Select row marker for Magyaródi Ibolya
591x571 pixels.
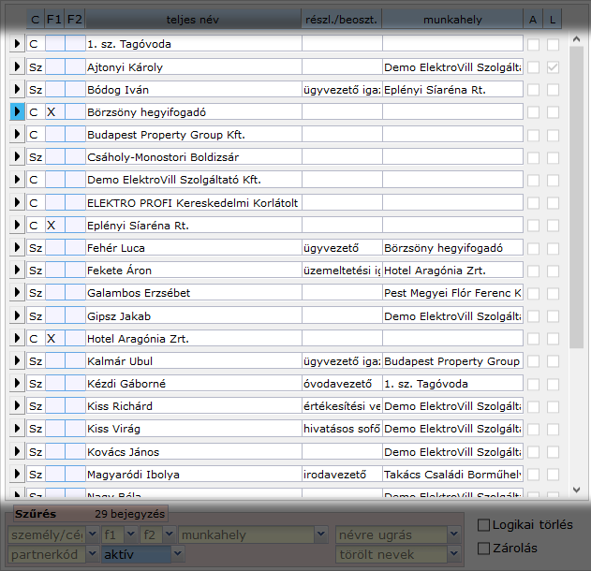pos(17,474)
